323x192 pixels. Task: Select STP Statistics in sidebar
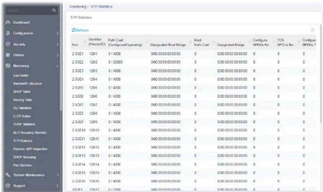[23, 141]
